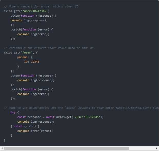Click the horizontal scrollbar thumb
This screenshot has width=159, height=151.
coord(67,148)
